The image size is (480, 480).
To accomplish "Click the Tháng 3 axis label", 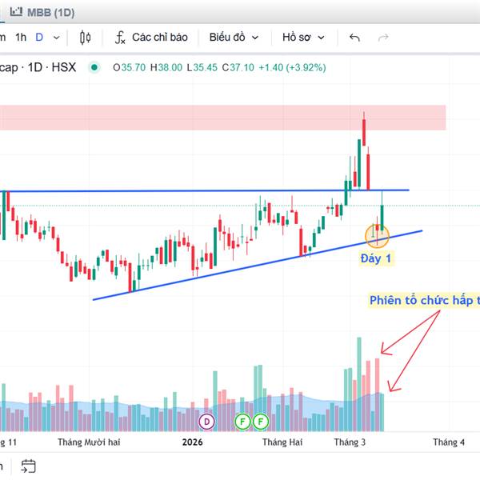I will (x=350, y=442).
